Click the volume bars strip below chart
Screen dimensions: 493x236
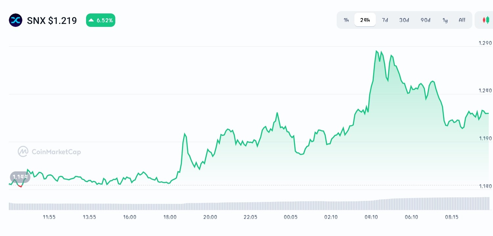tap(249, 204)
